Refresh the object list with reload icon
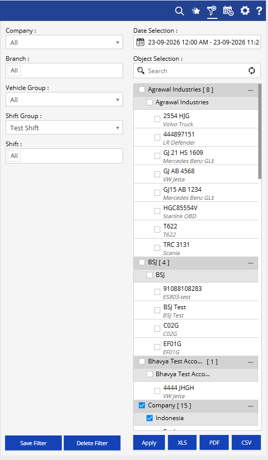 [x=252, y=71]
